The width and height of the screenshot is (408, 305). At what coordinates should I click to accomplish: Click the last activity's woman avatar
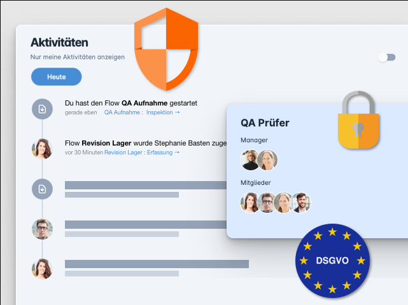(42, 269)
